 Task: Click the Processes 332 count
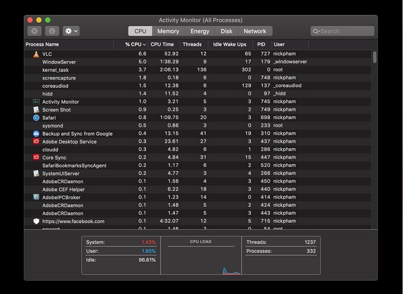point(311,251)
